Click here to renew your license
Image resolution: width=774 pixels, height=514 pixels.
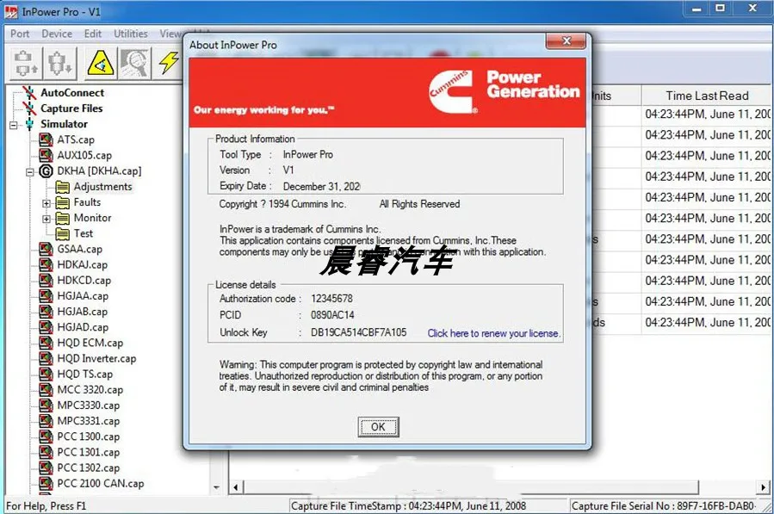[492, 332]
